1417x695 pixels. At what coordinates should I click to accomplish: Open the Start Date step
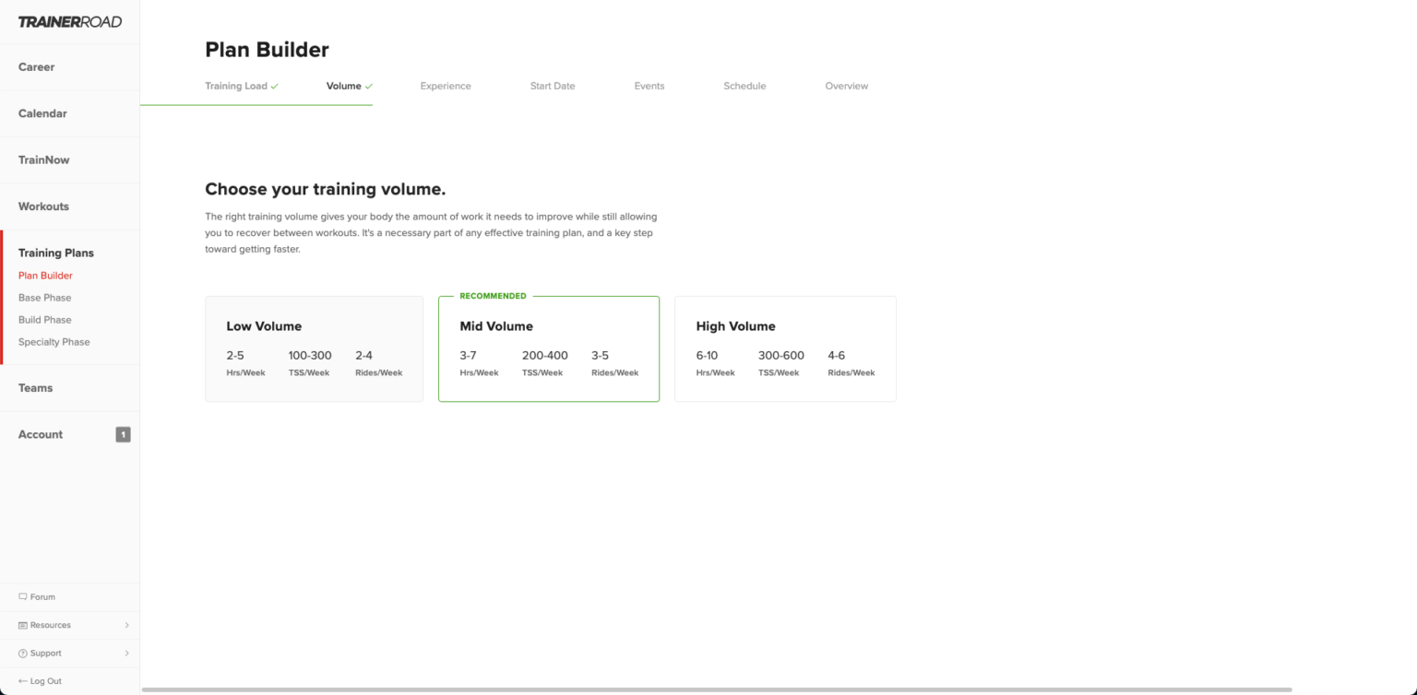click(552, 85)
